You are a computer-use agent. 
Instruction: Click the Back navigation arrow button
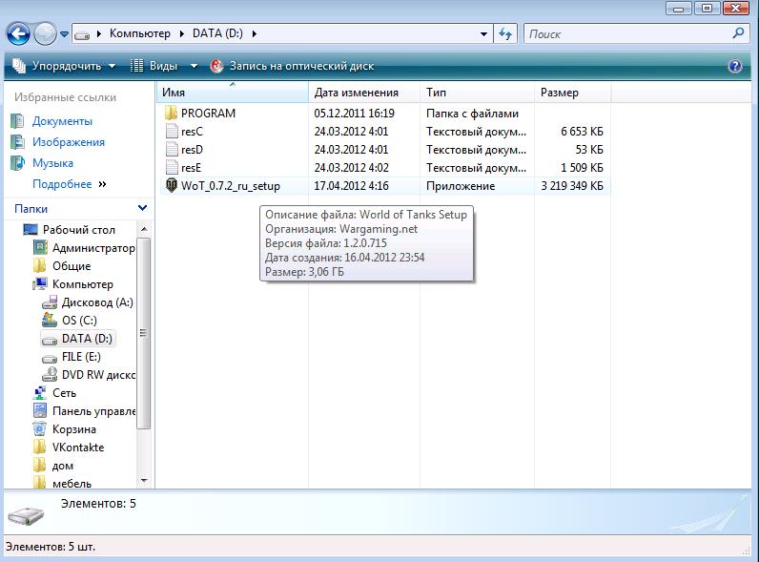(18, 34)
